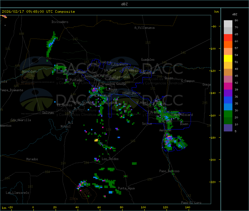Click the Punta_Agua map label

pos(126,188)
